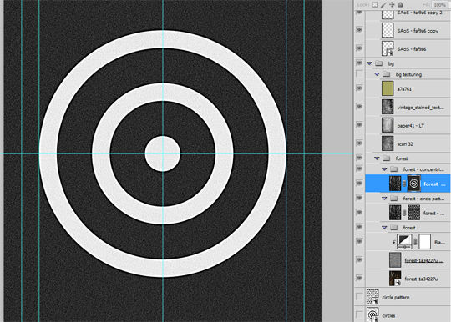Click the forest - circle patt... folder icon

coord(393,199)
